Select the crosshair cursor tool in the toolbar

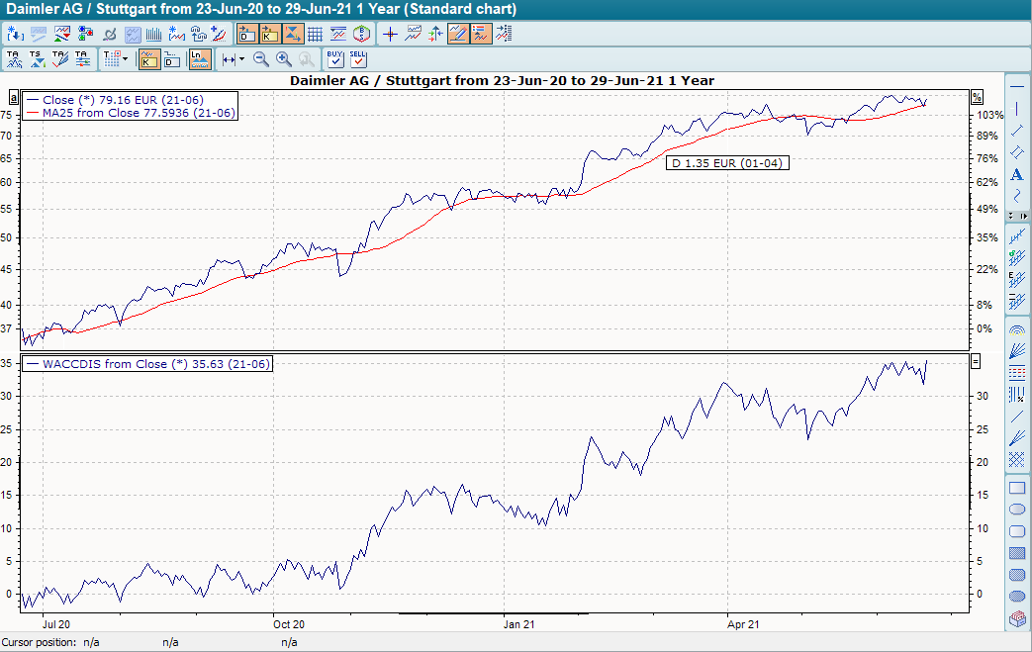pyautogui.click(x=390, y=33)
